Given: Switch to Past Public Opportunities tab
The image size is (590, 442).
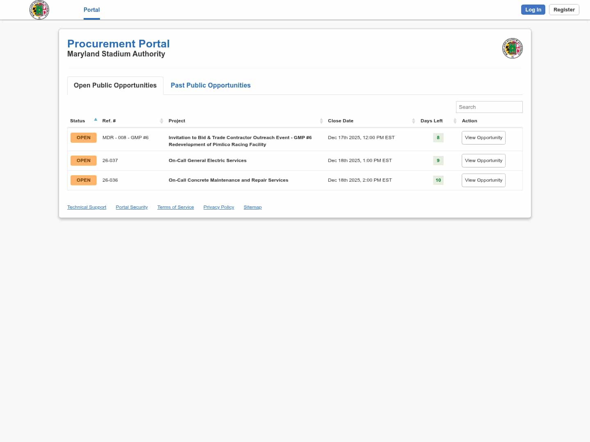Looking at the screenshot, I should click(x=211, y=85).
